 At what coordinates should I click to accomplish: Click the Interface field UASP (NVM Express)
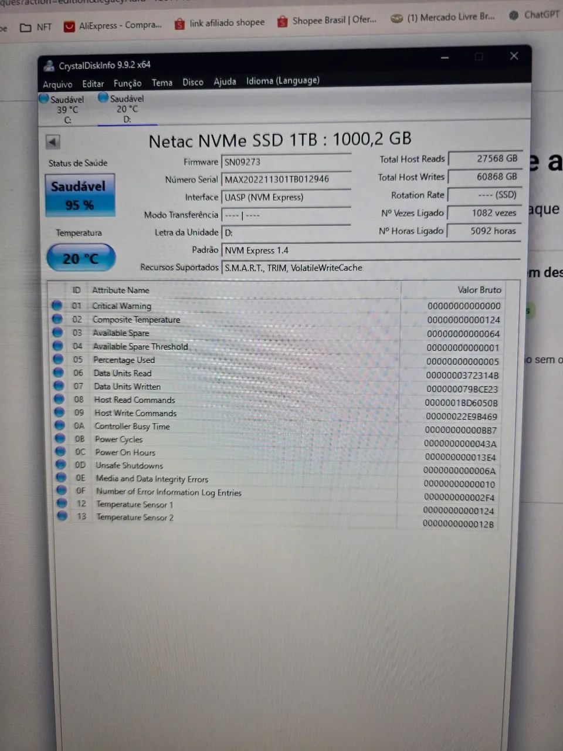click(286, 197)
